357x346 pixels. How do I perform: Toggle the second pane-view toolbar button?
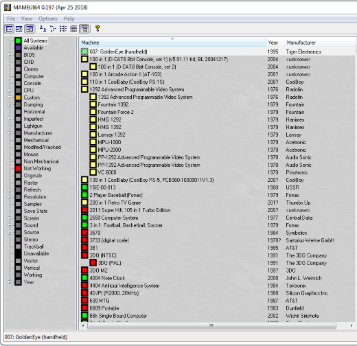(x=19, y=29)
